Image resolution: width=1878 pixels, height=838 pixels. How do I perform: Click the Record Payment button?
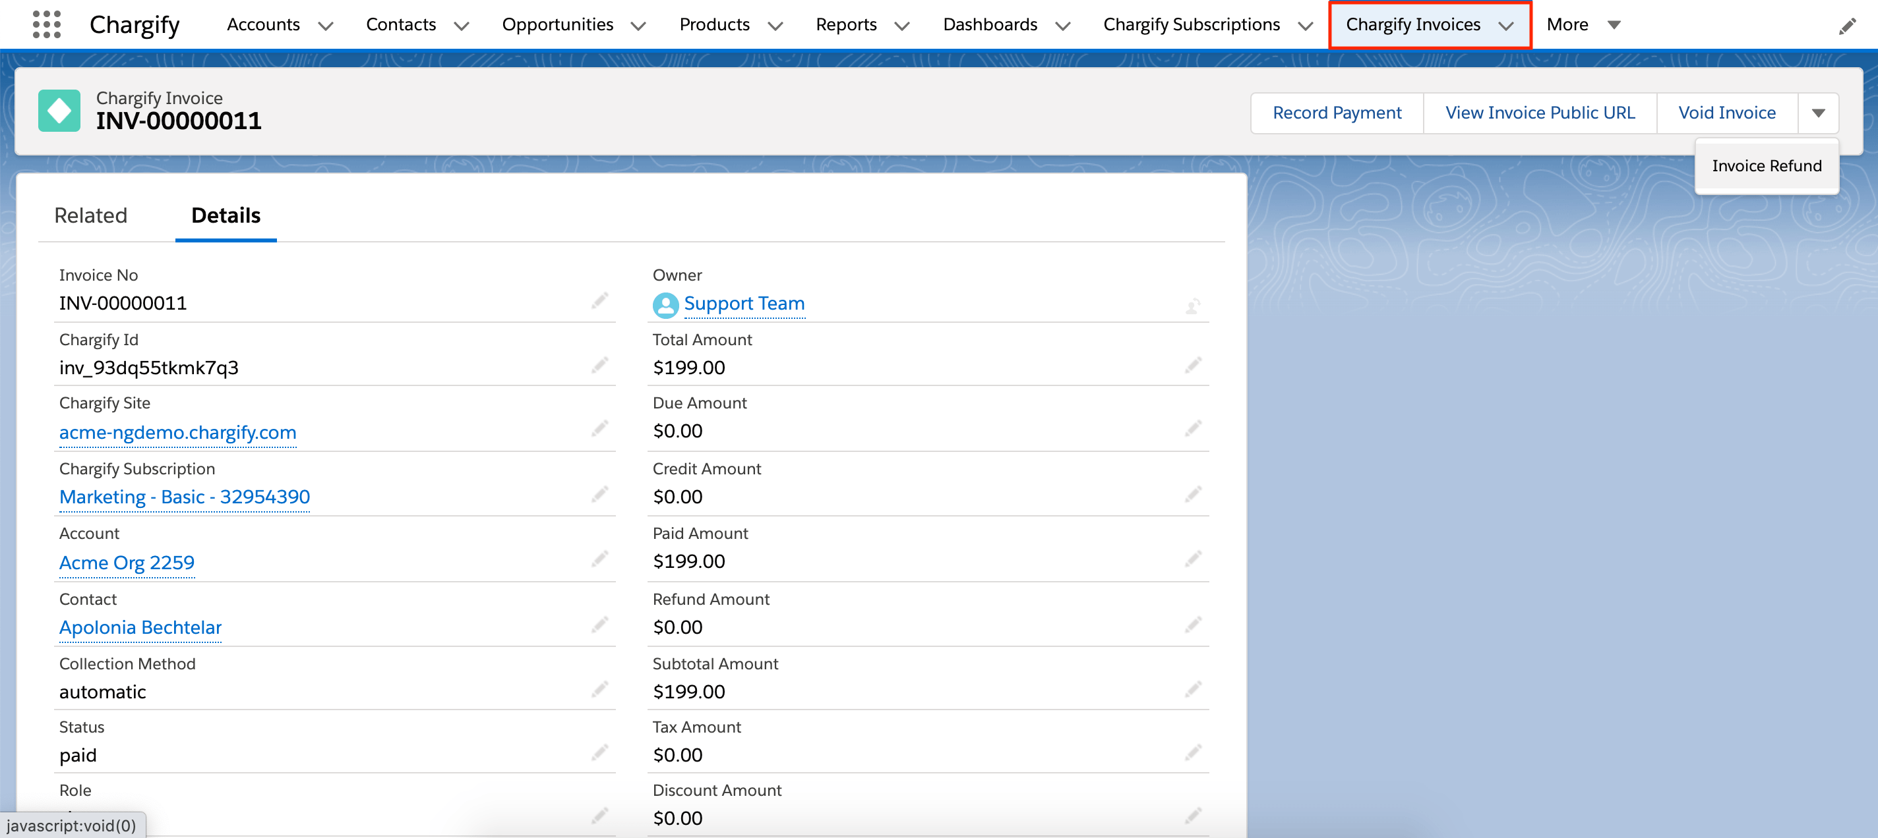coord(1337,113)
